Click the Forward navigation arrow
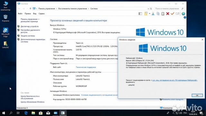The width and height of the screenshot is (206, 116). coord(24,9)
